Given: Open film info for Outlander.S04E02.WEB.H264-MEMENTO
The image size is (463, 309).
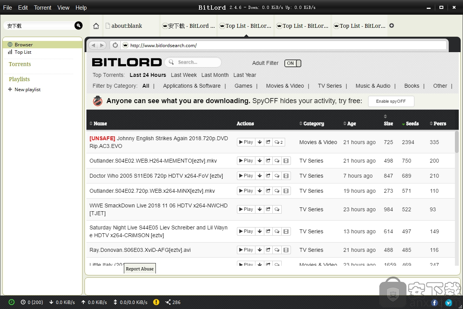Looking at the screenshot, I should pos(286,161).
